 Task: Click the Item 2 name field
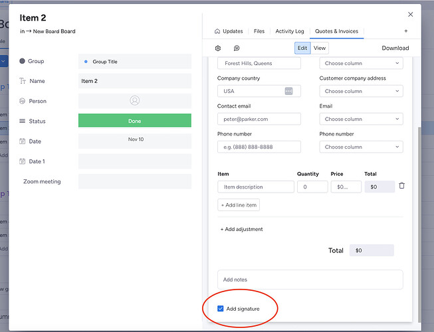pyautogui.click(x=135, y=81)
